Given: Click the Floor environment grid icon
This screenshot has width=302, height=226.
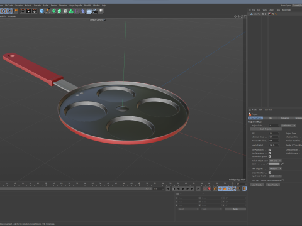Looking at the screenshot, I should click(89, 11).
